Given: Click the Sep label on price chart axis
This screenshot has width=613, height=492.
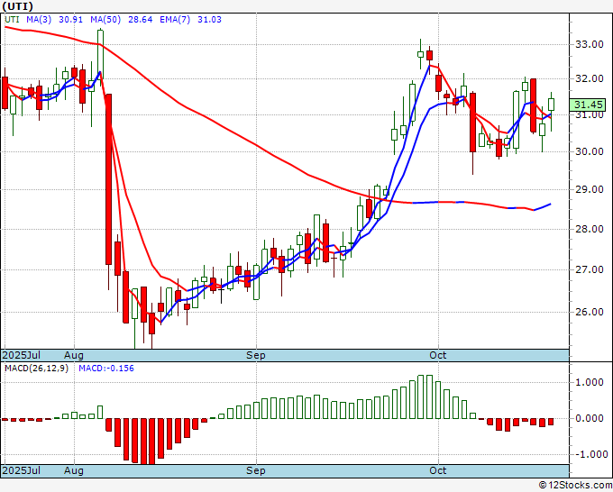Looking at the screenshot, I should [x=256, y=355].
